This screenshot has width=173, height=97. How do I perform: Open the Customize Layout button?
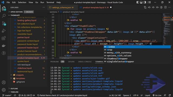point(149,2)
